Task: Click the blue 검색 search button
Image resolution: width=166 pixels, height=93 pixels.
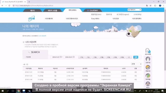Action: click(x=136, y=57)
